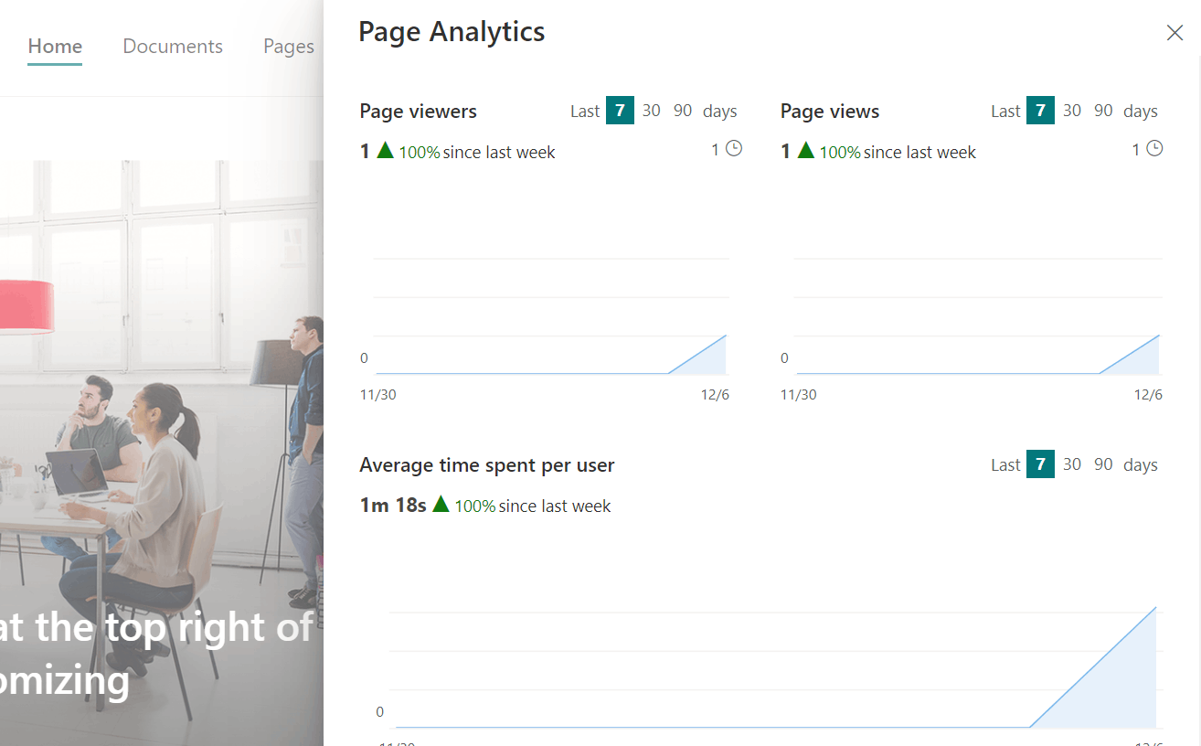Select 90 days for Page viewers

click(x=683, y=111)
